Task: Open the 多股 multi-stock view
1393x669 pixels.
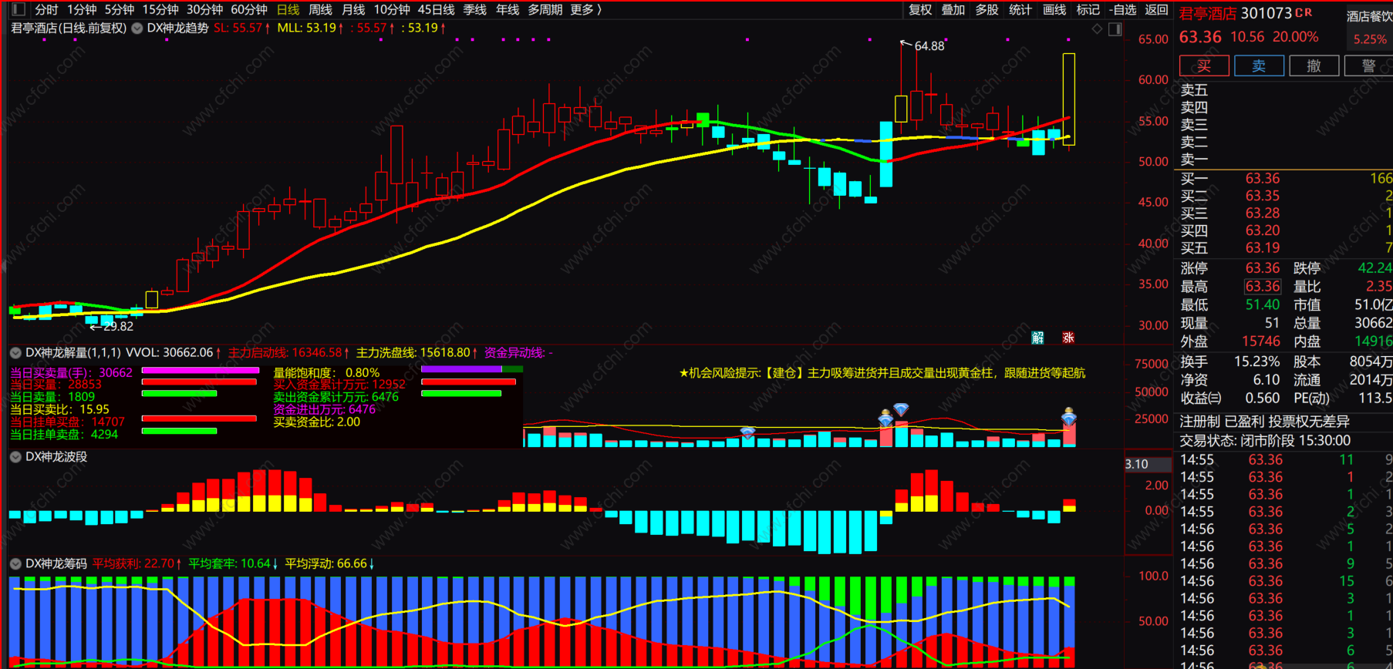Action: tap(987, 9)
